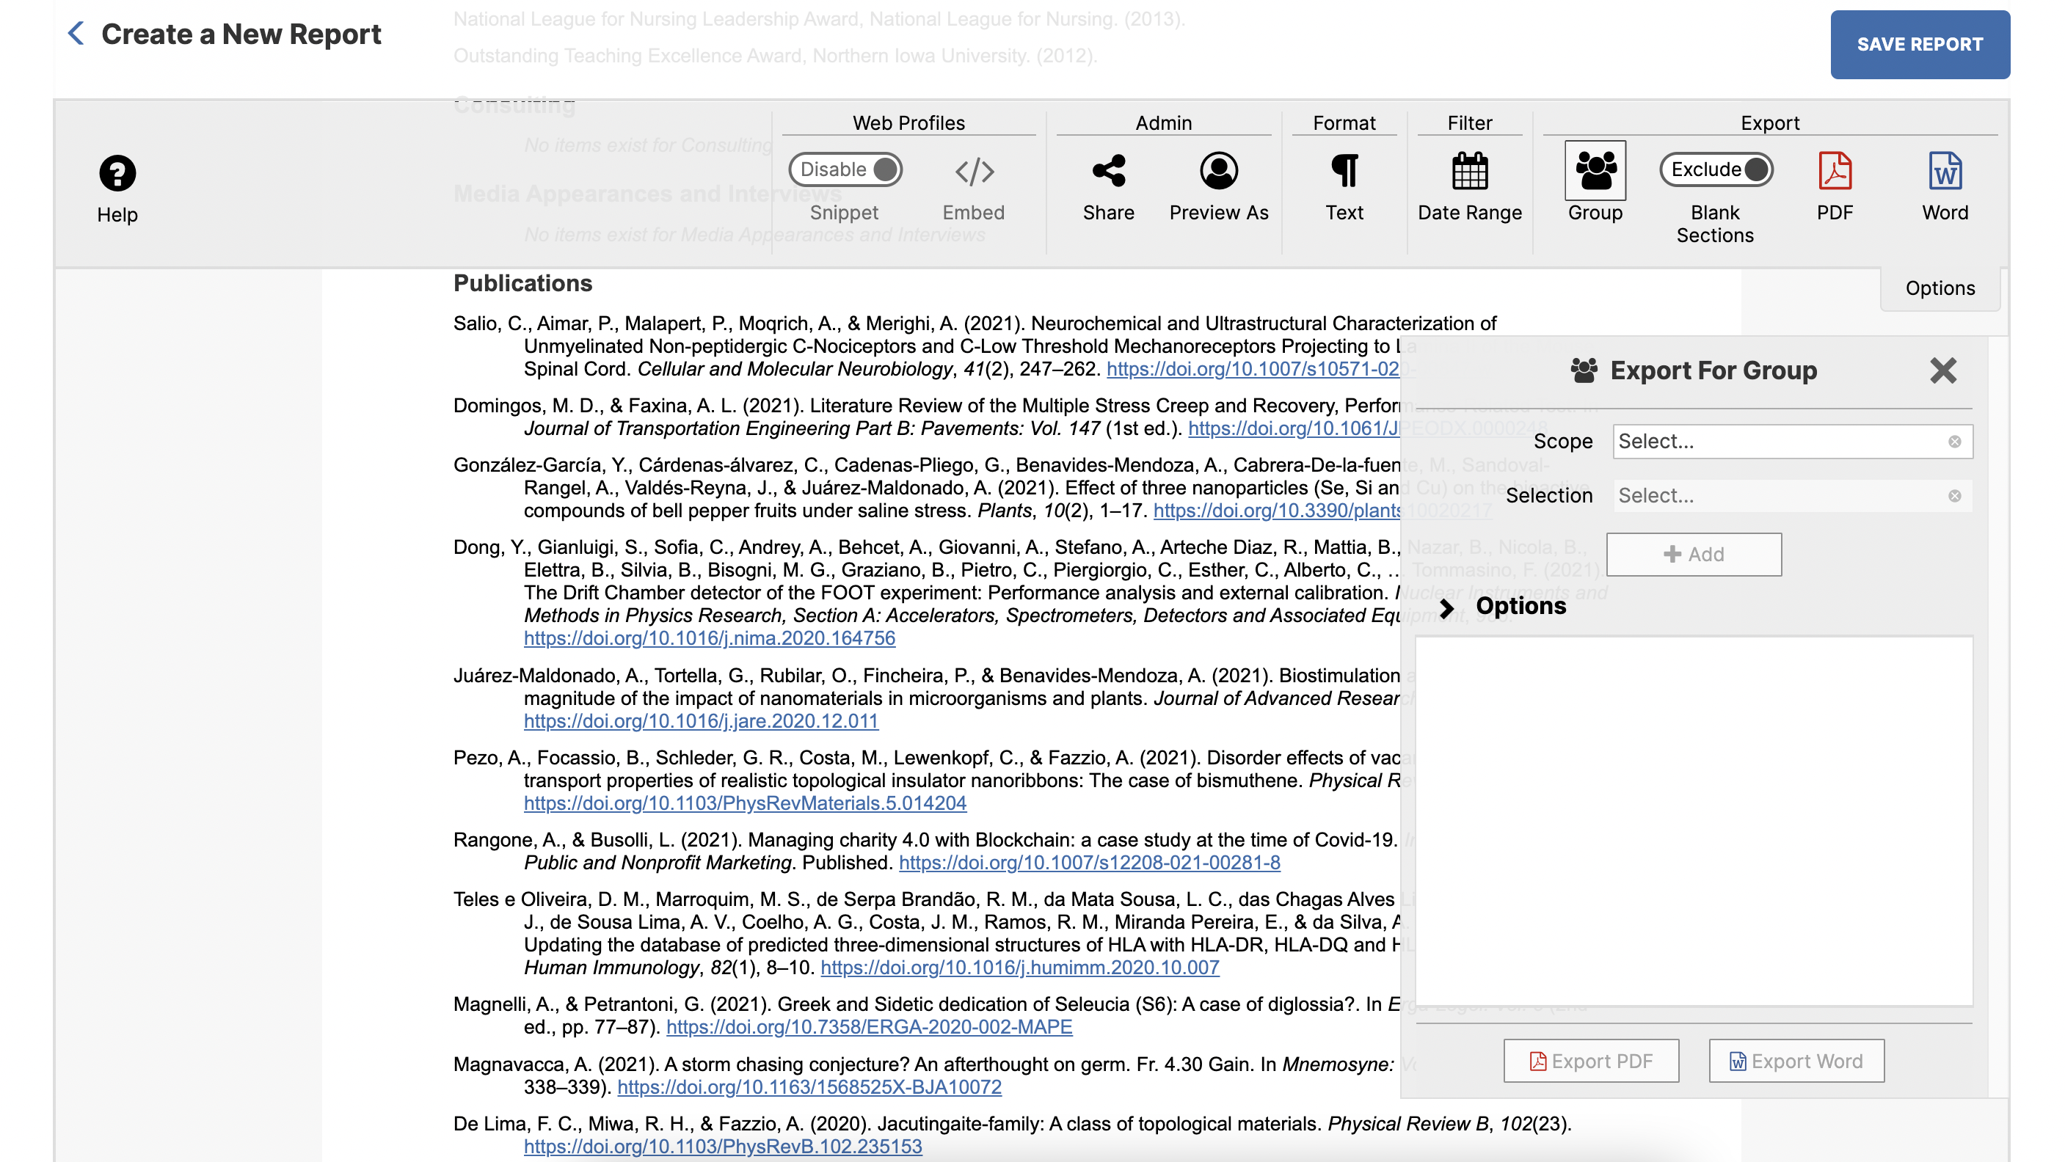Open the Scope dropdown

tap(1793, 442)
